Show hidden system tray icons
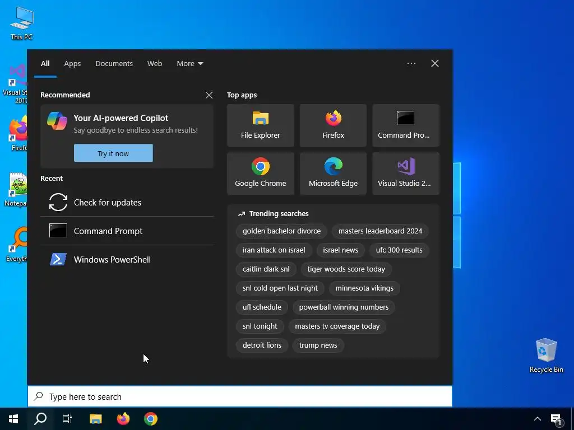This screenshot has width=574, height=430. [x=538, y=419]
